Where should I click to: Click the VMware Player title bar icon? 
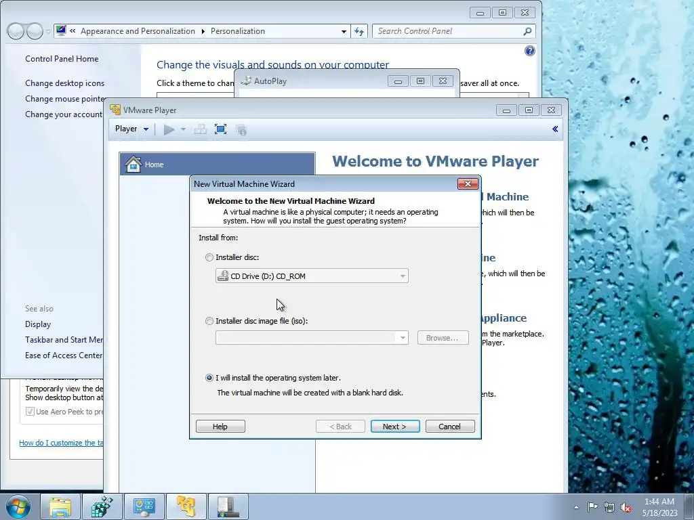point(115,110)
